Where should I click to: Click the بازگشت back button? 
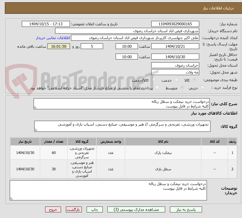74,210
